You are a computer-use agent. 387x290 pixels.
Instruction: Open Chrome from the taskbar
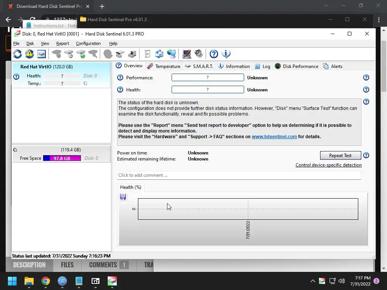pos(46,281)
